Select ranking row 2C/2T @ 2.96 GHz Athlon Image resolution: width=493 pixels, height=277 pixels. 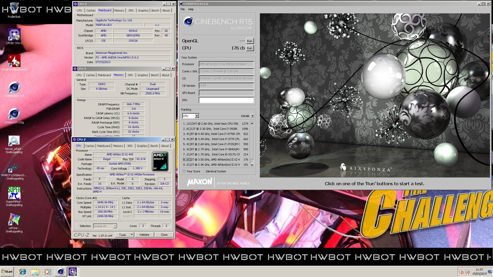click(216, 165)
